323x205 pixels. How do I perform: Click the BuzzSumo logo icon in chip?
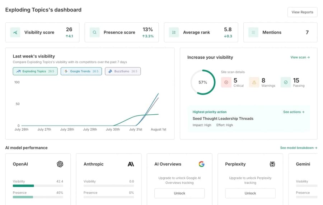pos(111,71)
